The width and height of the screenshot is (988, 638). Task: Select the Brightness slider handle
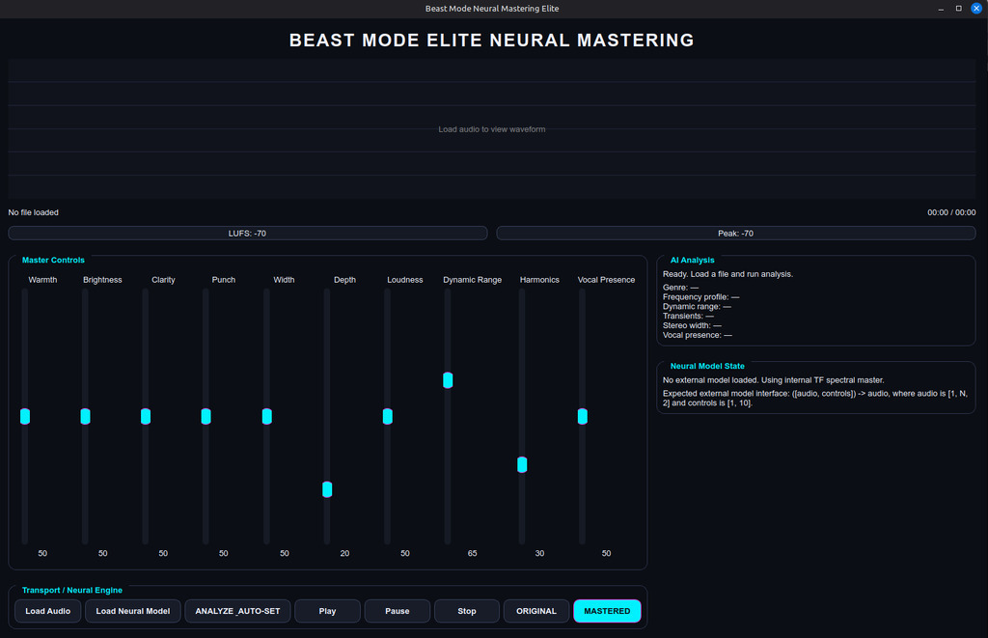pyautogui.click(x=85, y=416)
